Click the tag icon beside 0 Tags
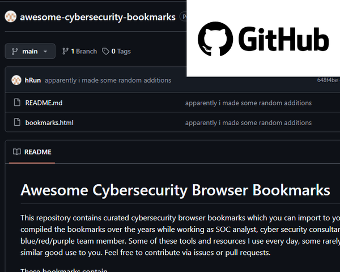The width and height of the screenshot is (340, 272). [x=106, y=51]
